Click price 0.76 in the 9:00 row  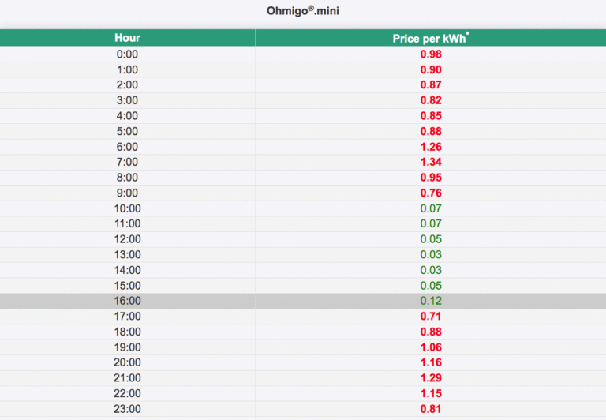coord(431,193)
